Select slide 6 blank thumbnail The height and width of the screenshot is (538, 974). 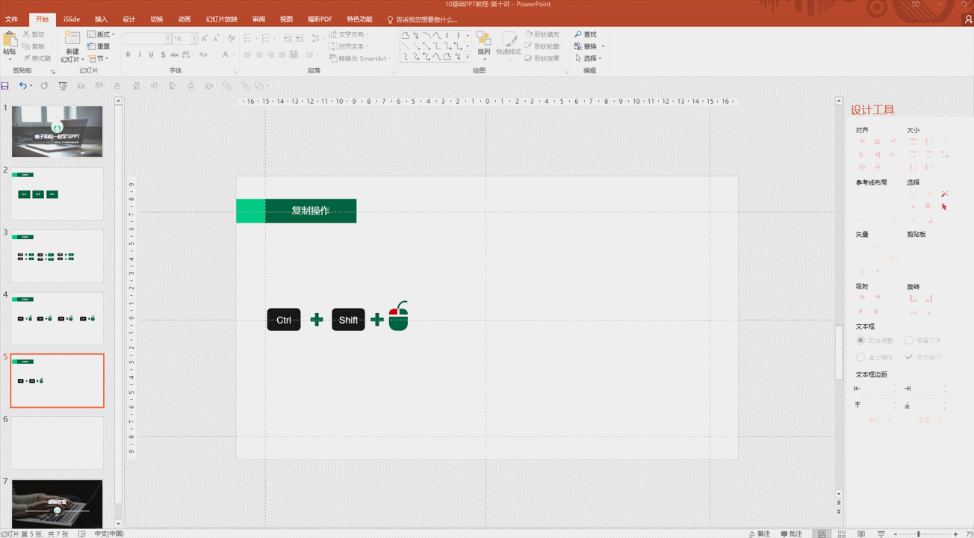[x=57, y=443]
